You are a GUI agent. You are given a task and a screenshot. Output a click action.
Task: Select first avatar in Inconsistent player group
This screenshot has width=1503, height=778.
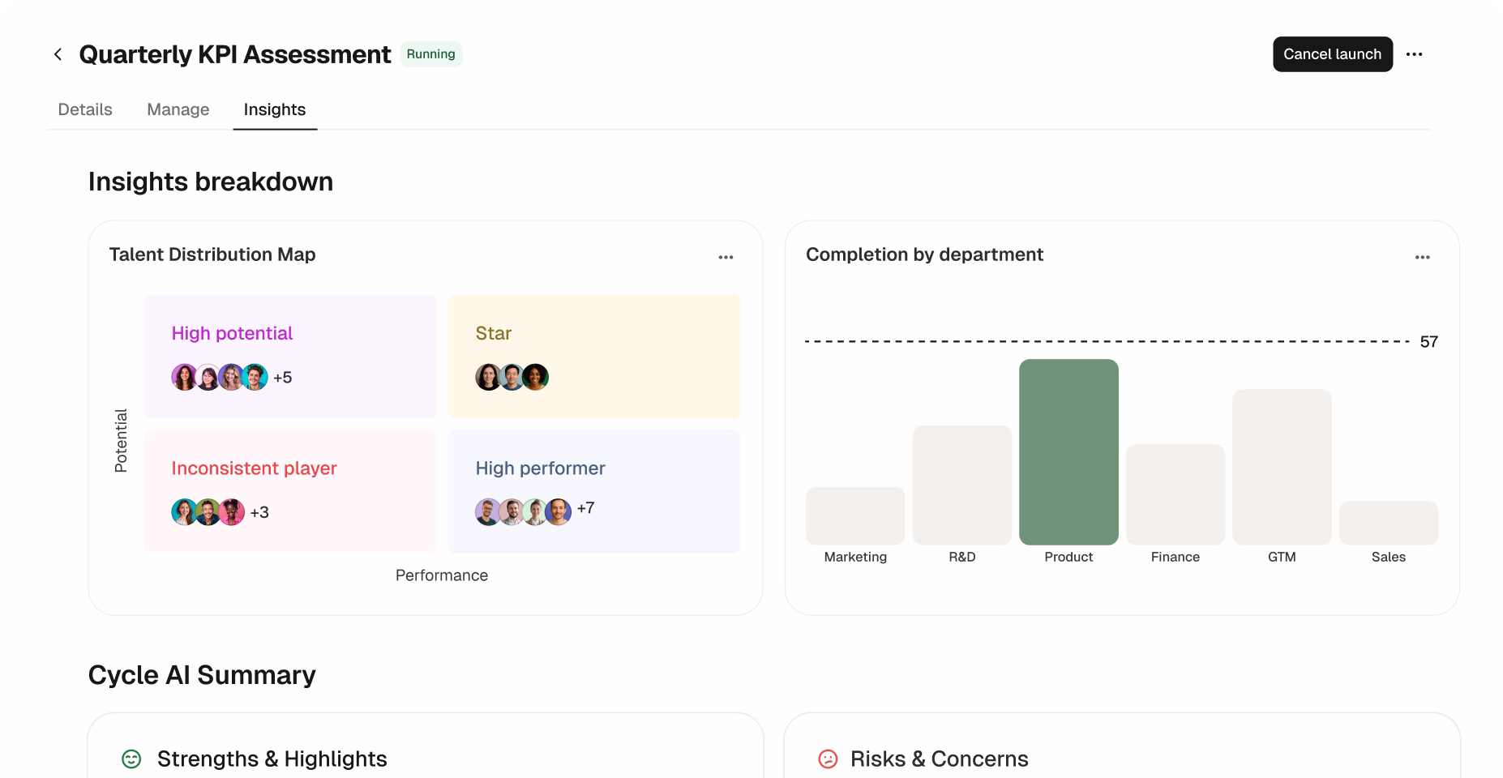pyautogui.click(x=184, y=512)
